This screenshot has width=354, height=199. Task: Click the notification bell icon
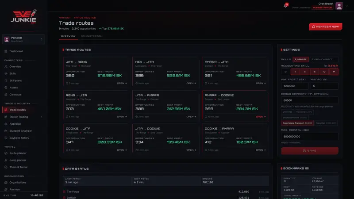pos(285,5)
